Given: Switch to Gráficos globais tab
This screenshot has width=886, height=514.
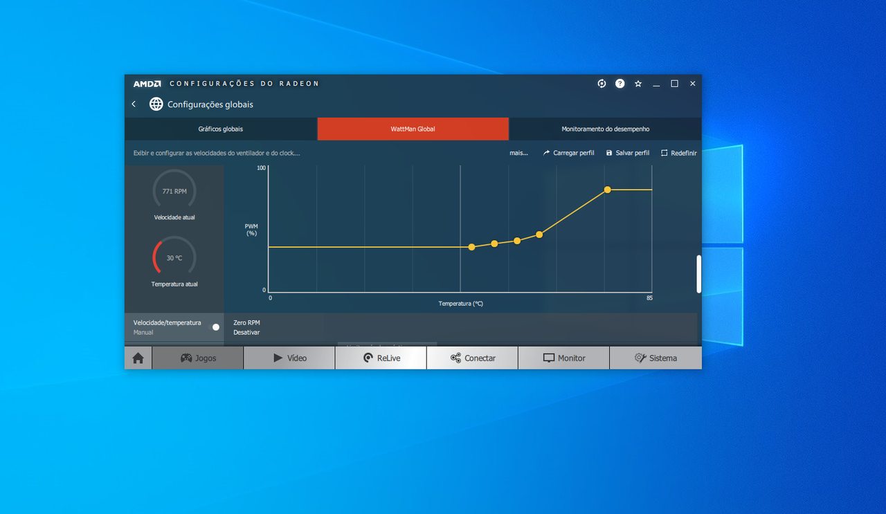Looking at the screenshot, I should 221,129.
